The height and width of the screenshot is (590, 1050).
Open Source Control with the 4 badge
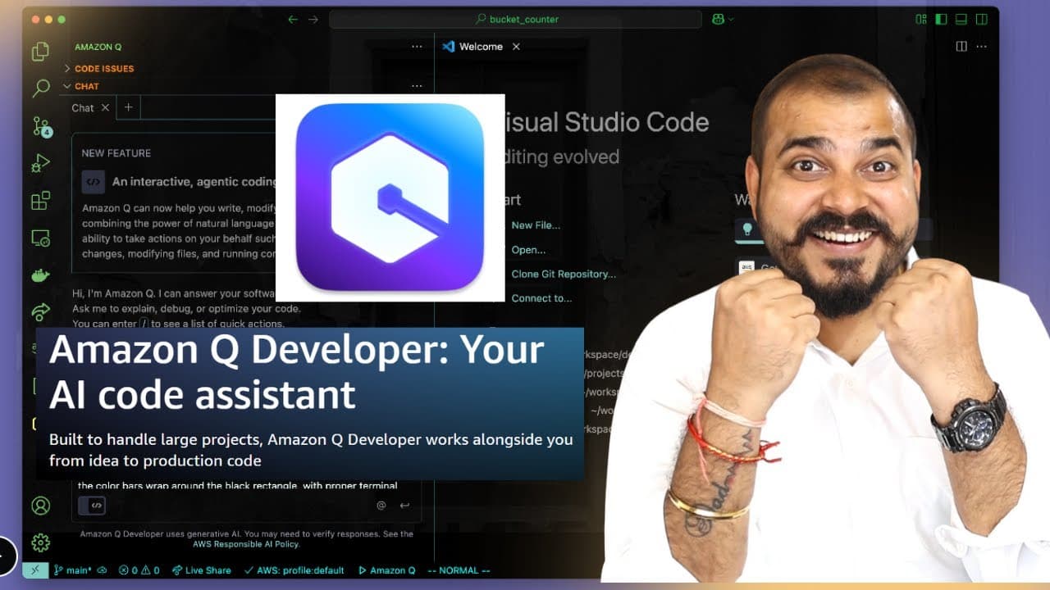pyautogui.click(x=41, y=126)
